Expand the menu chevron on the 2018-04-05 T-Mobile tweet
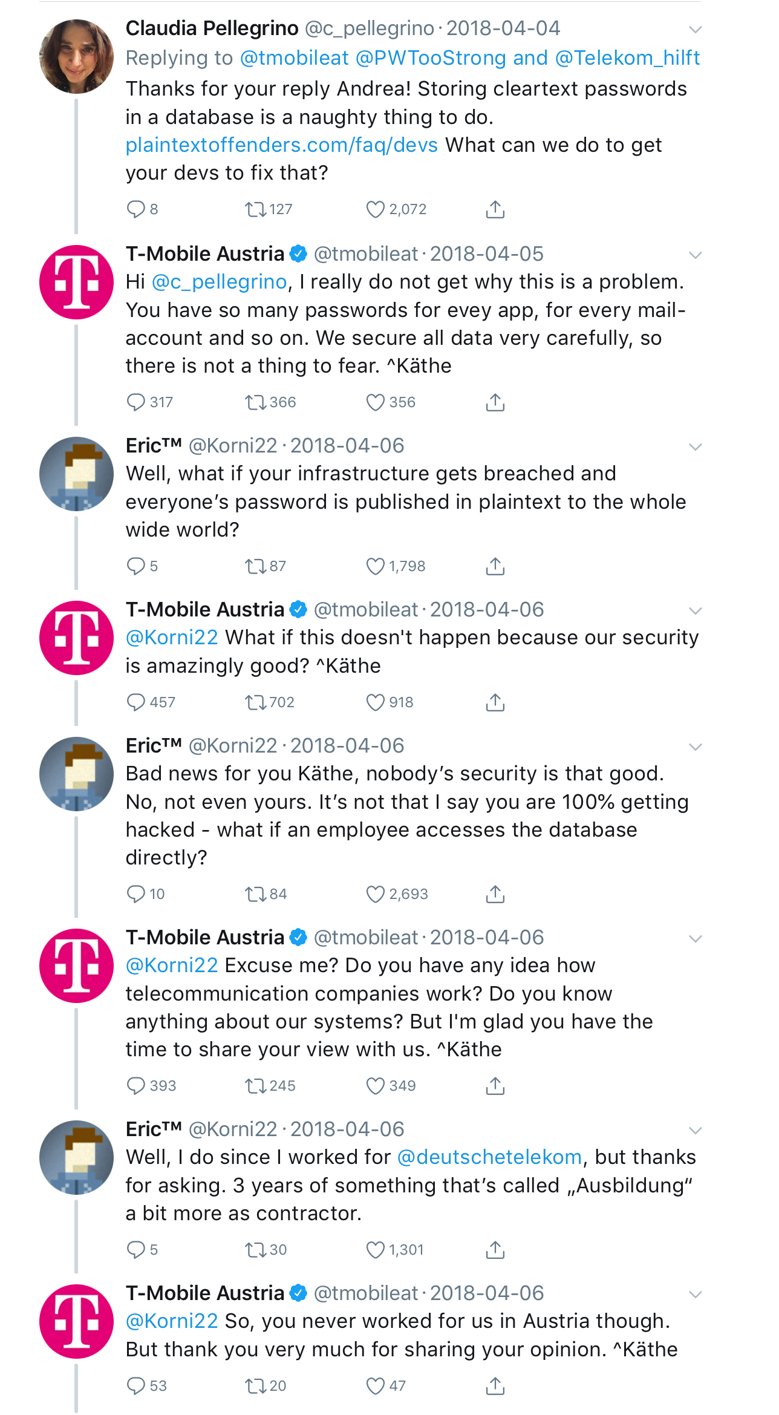Screen dimensions: 779x1415 696,255
